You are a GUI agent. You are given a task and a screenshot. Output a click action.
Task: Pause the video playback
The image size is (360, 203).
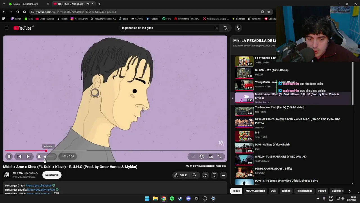pos(9,156)
